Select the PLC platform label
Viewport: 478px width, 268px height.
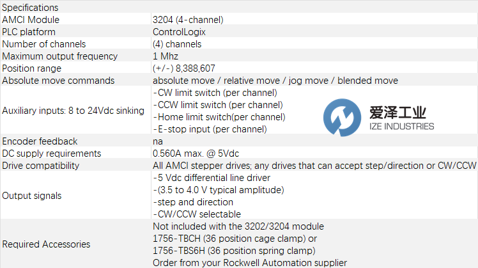pos(29,32)
